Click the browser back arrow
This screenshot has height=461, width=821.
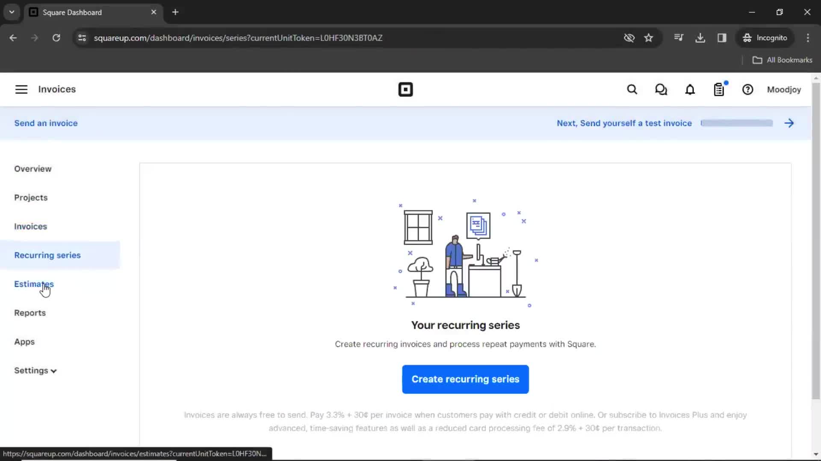[x=13, y=38]
